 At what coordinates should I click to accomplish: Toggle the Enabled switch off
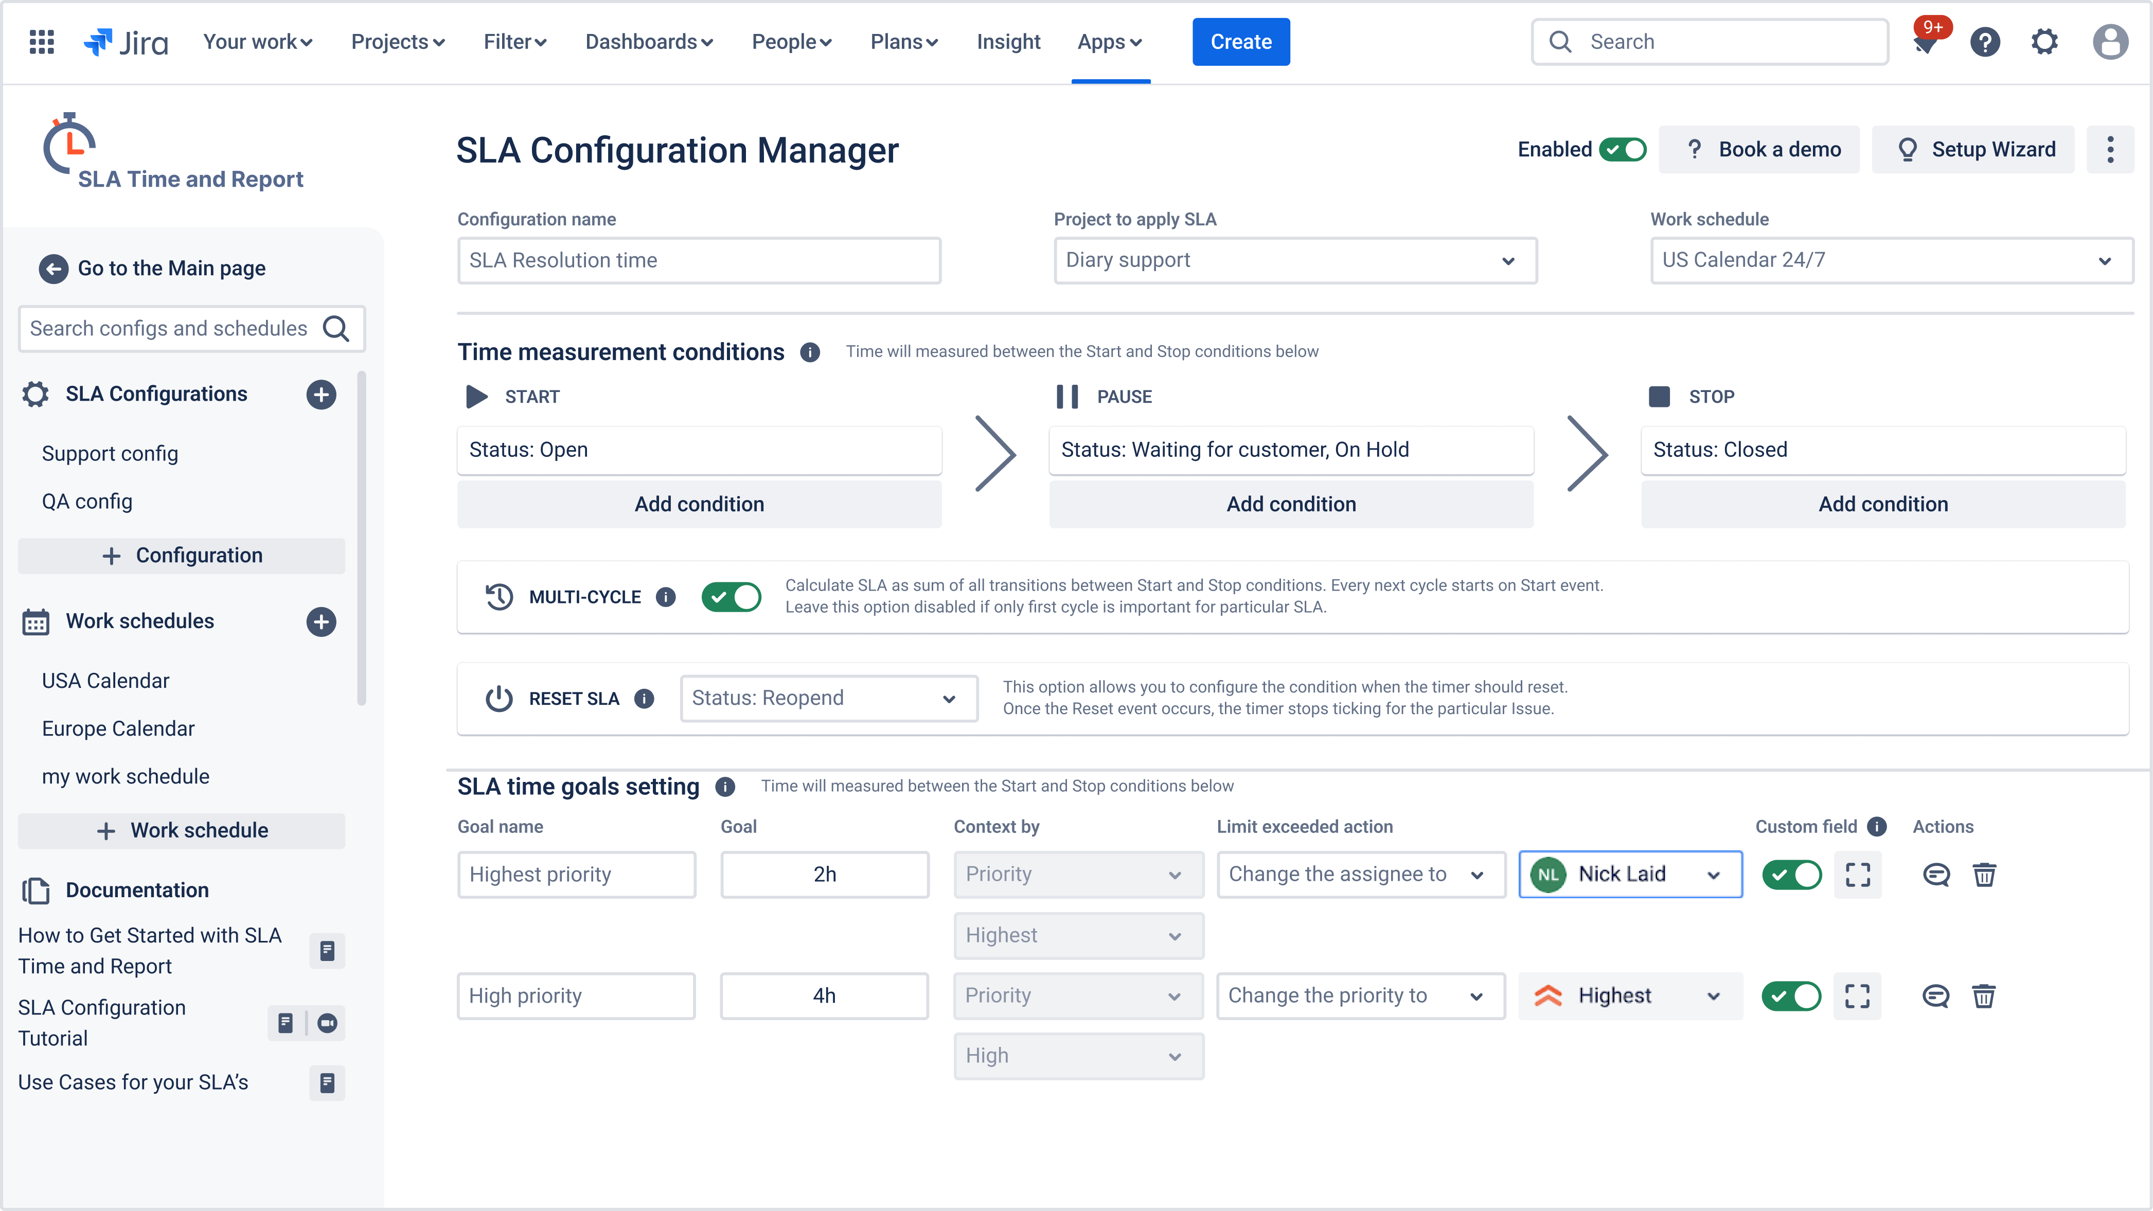(1623, 150)
